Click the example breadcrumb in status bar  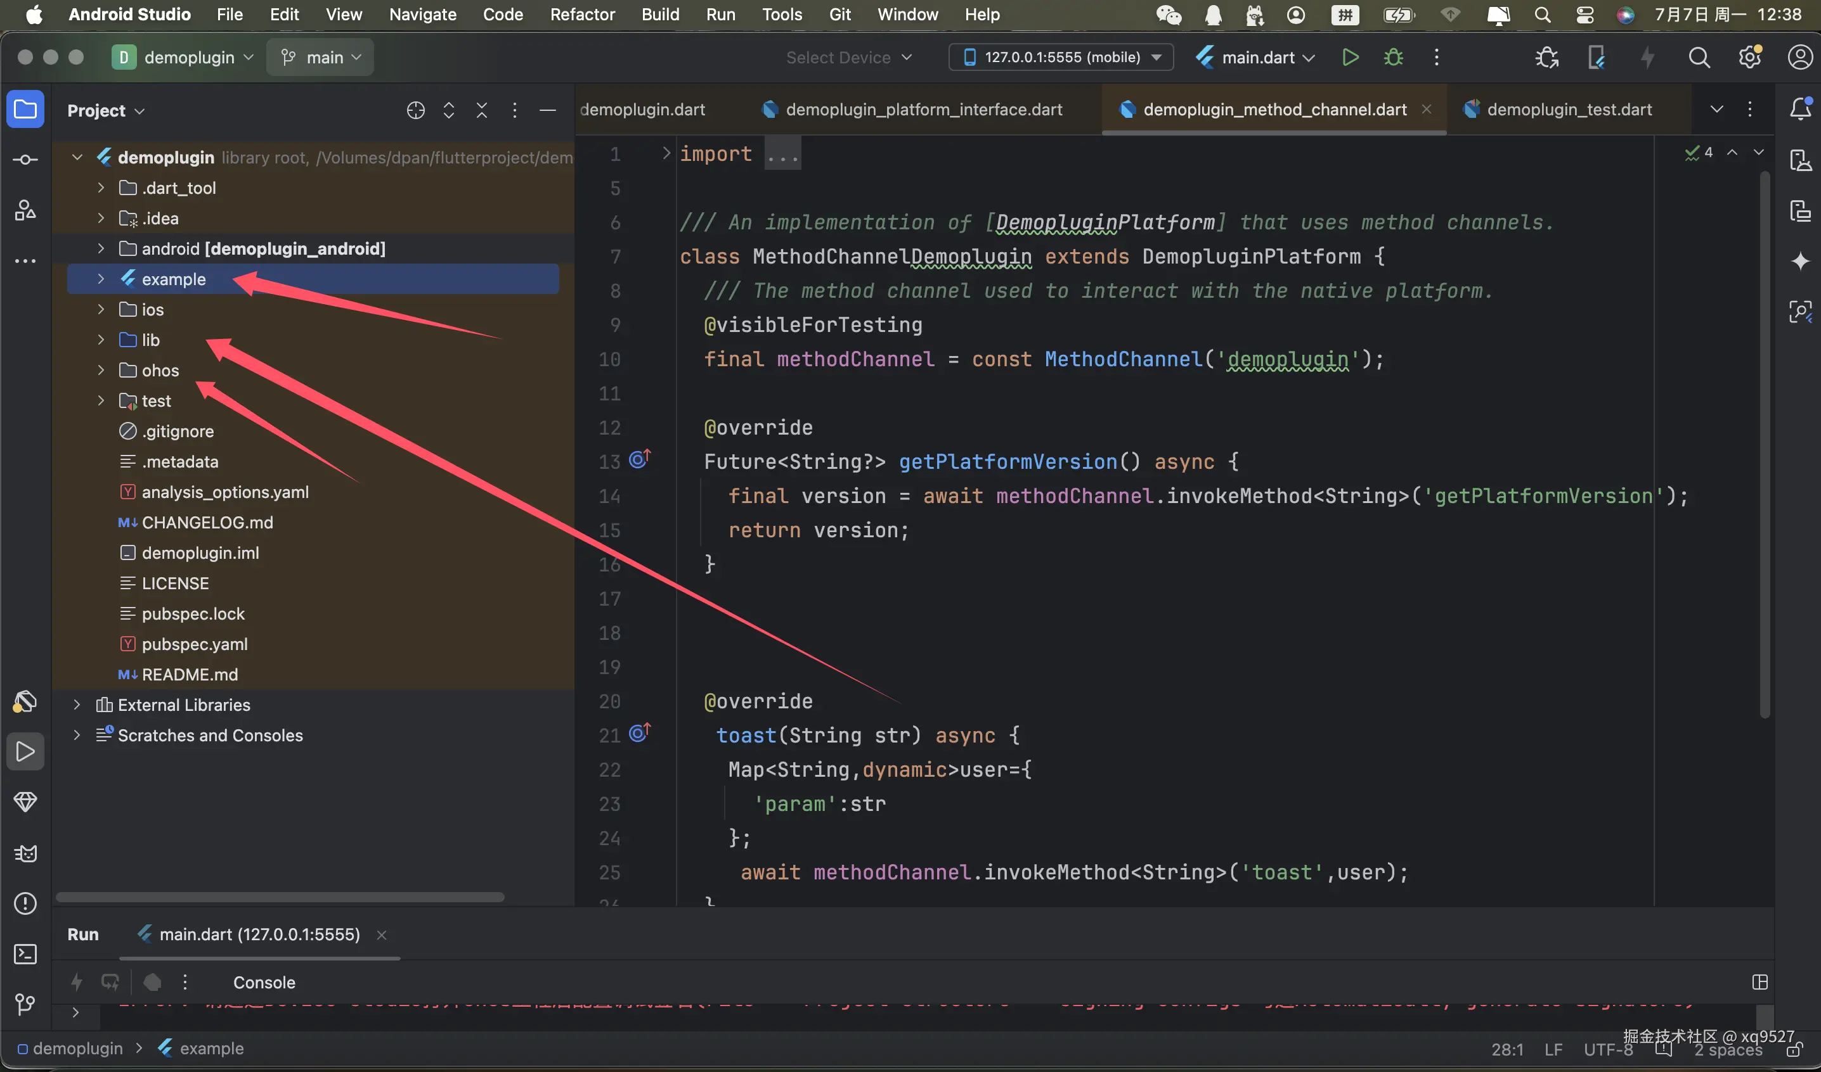(211, 1048)
